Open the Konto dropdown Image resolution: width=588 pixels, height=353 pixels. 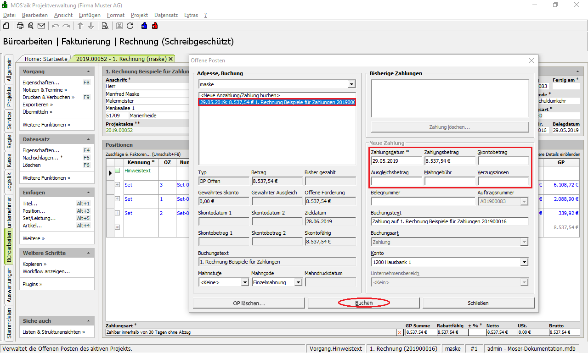[524, 262]
